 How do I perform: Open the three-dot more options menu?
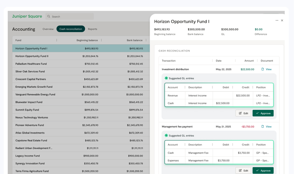tap(277, 21)
